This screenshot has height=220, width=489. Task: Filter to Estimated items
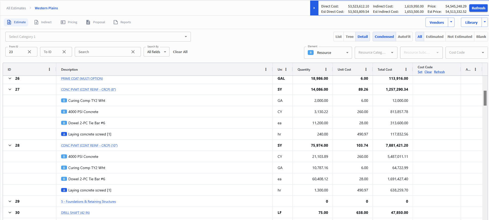(435, 37)
